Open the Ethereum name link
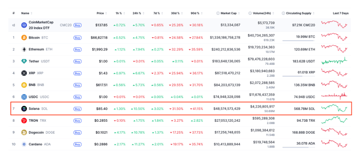Image resolution: width=364 pixels, height=152 pixels. [x=36, y=49]
